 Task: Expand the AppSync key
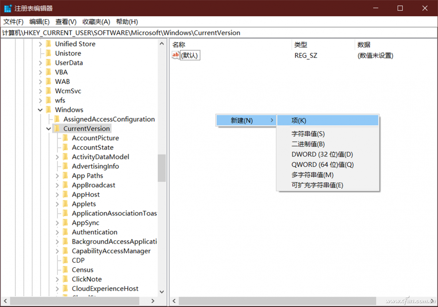(x=57, y=223)
